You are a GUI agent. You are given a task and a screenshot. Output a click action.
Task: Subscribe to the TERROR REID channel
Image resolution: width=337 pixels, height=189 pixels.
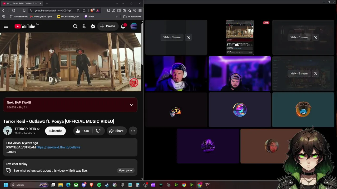pyautogui.click(x=55, y=131)
